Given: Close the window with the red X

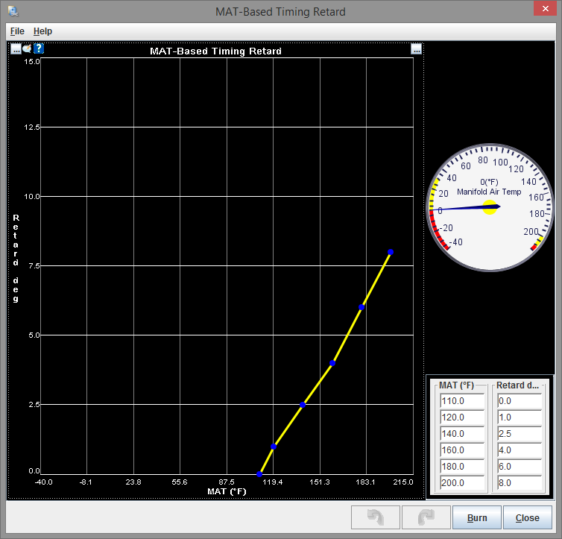Looking at the screenshot, I should coord(544,10).
